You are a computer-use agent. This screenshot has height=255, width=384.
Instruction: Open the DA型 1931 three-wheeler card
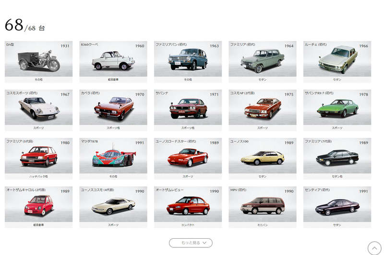pos(38,62)
